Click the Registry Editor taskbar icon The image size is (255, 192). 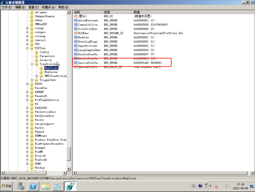click(70, 186)
